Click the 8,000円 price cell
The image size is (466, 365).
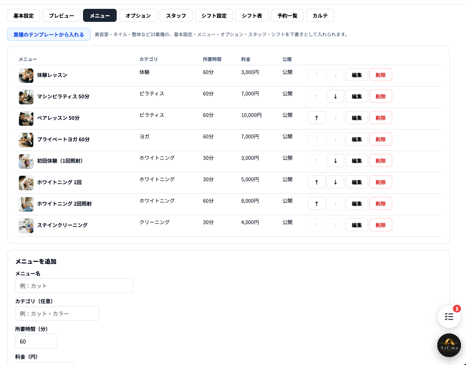(x=250, y=201)
